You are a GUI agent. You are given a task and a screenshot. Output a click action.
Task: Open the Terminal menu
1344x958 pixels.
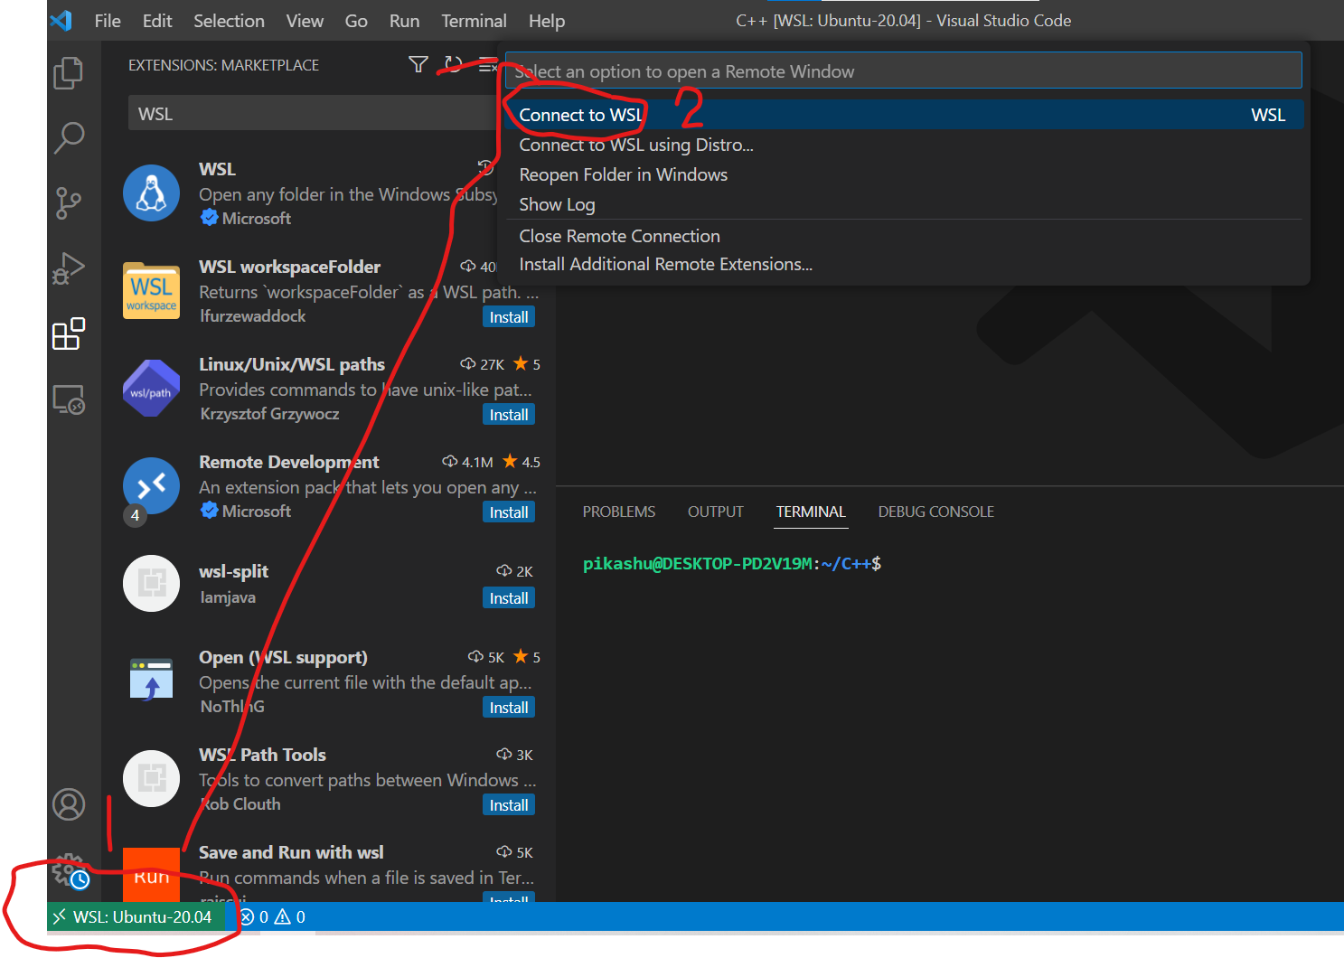[x=474, y=21]
